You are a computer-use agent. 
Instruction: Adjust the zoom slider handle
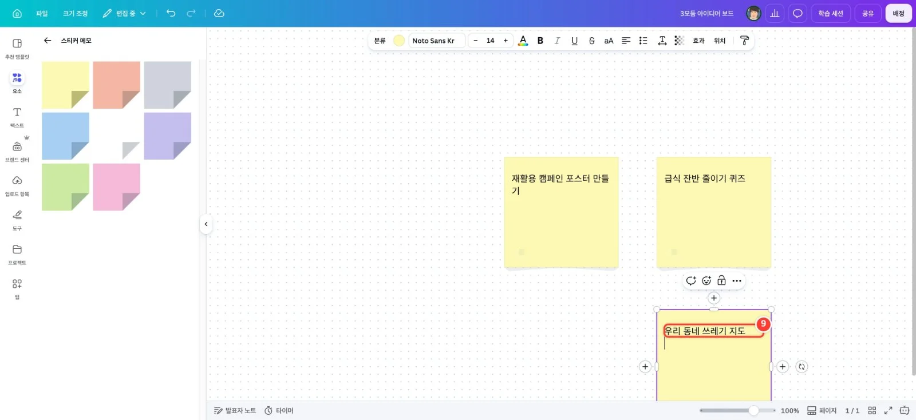click(x=753, y=410)
